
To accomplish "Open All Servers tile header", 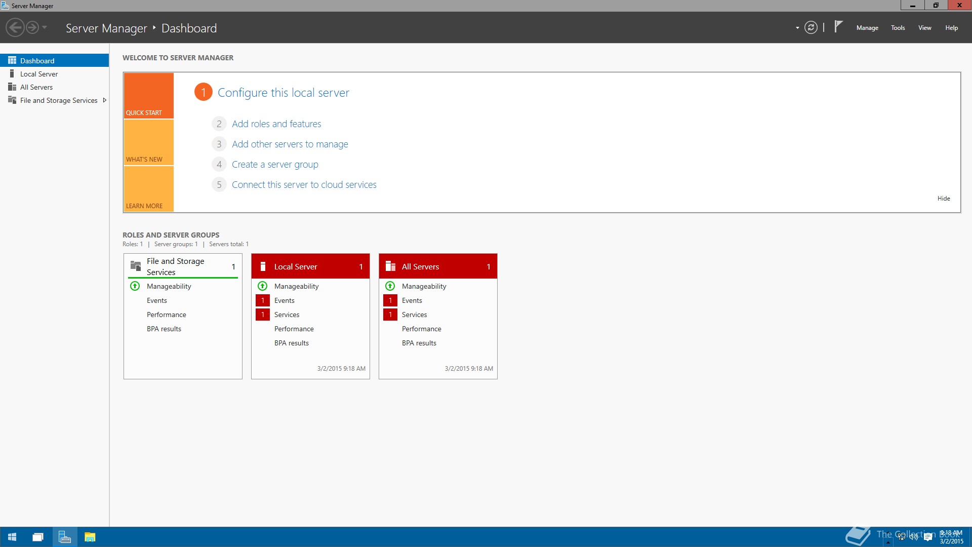I will point(438,266).
